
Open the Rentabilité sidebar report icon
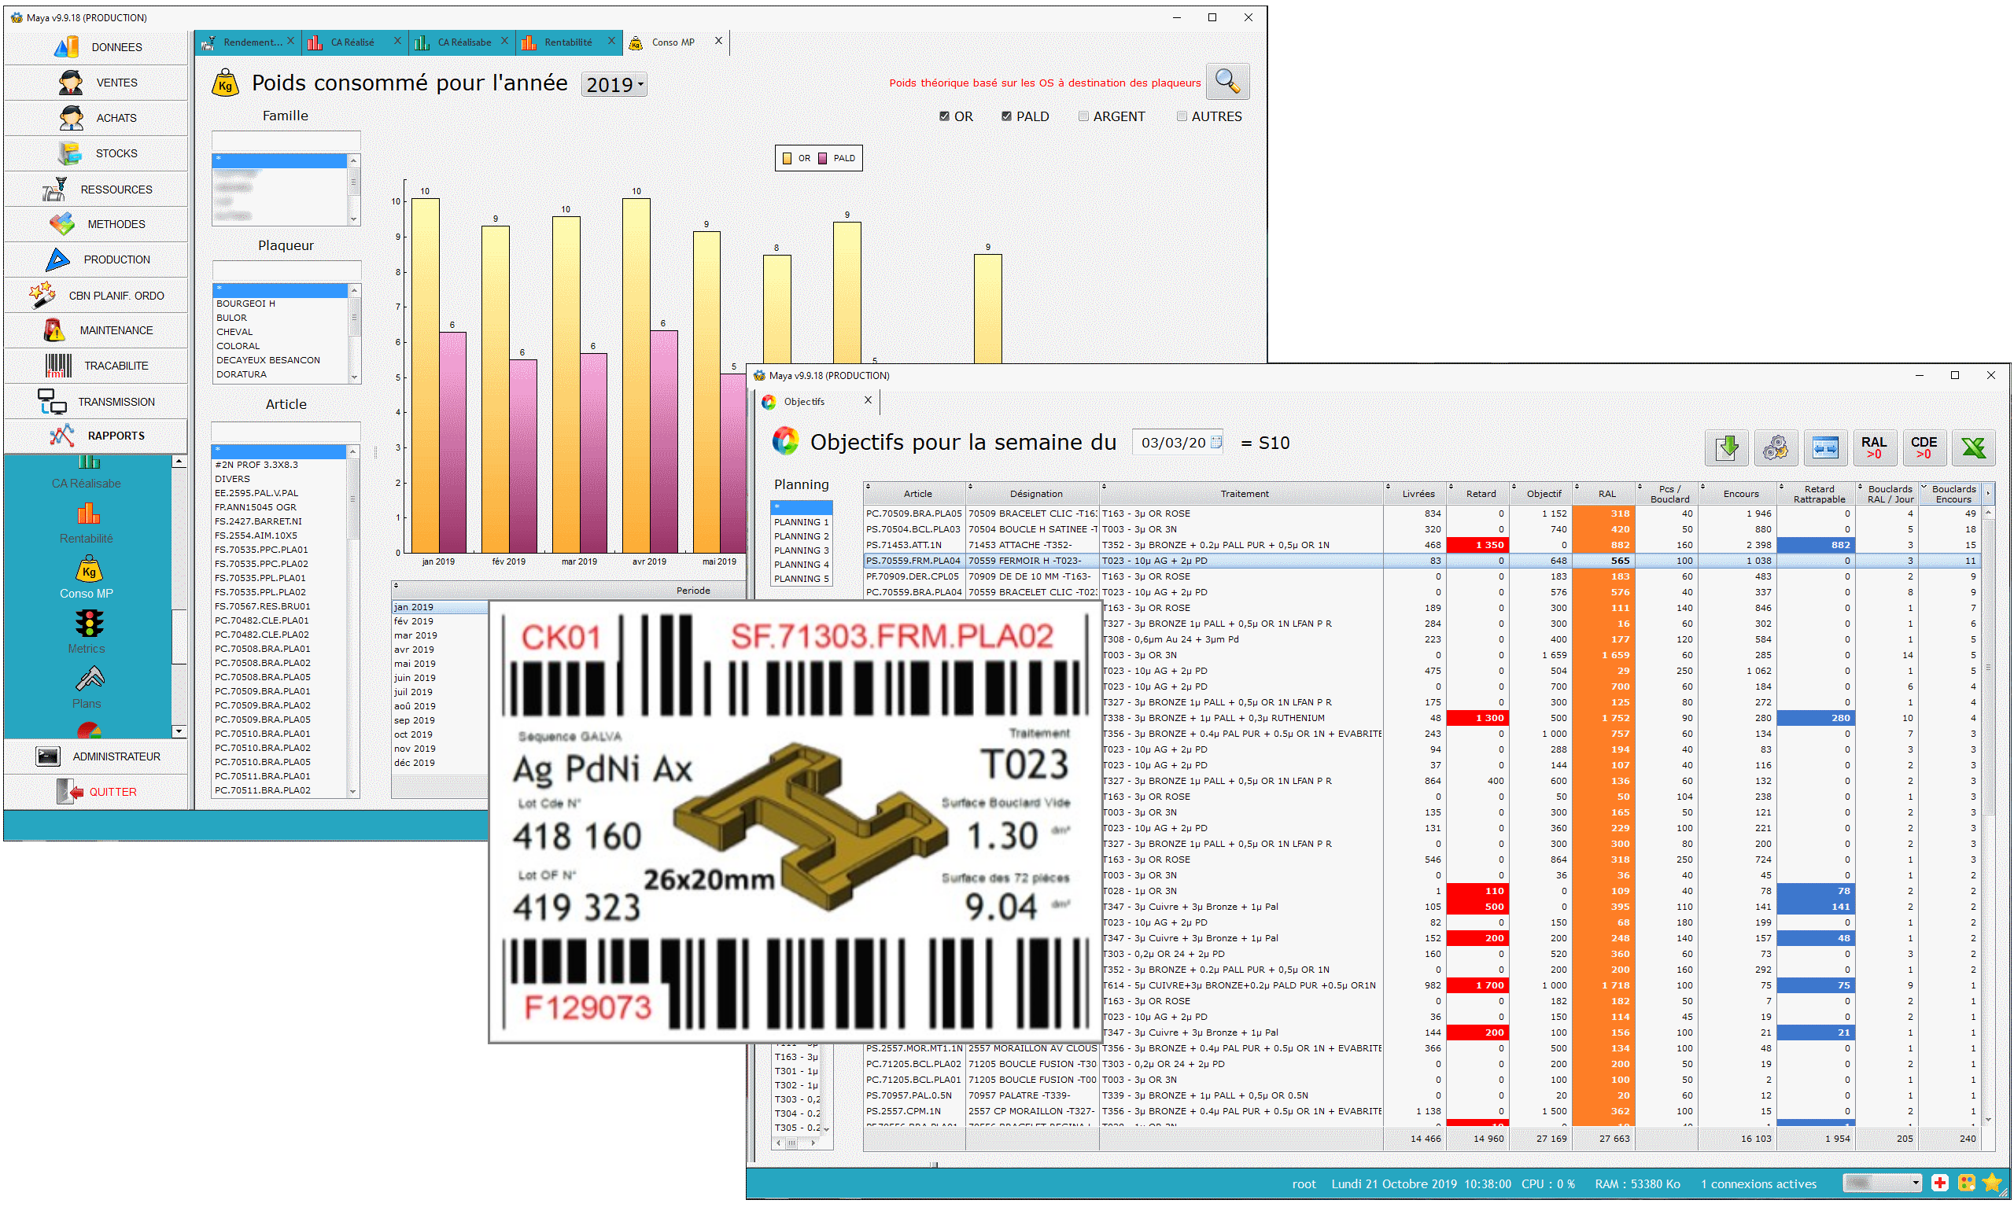[x=87, y=514]
